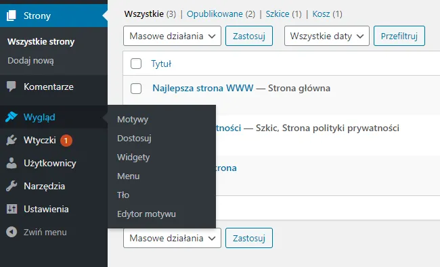Open Widgety submenu entry
This screenshot has height=267, width=440.
133,157
